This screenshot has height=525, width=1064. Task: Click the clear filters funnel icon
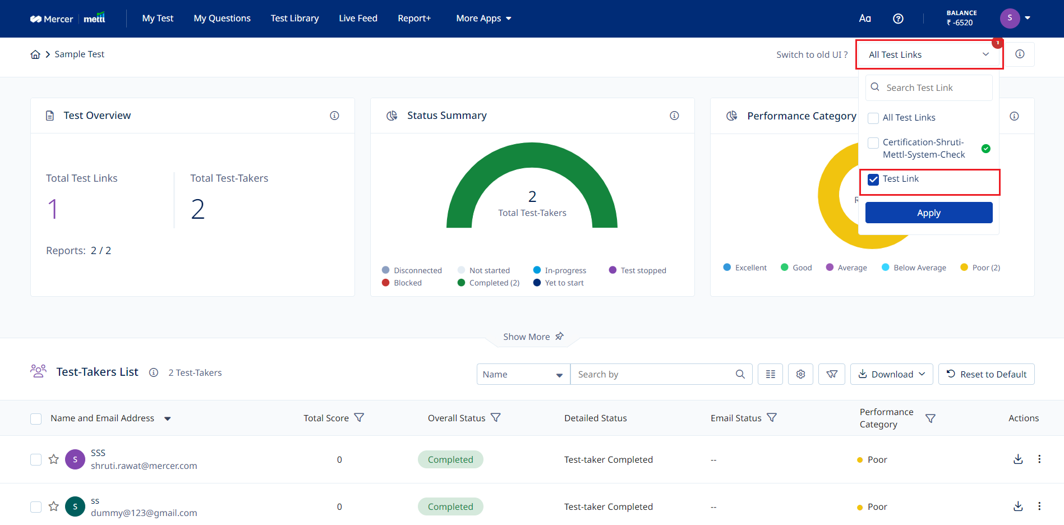pyautogui.click(x=832, y=374)
